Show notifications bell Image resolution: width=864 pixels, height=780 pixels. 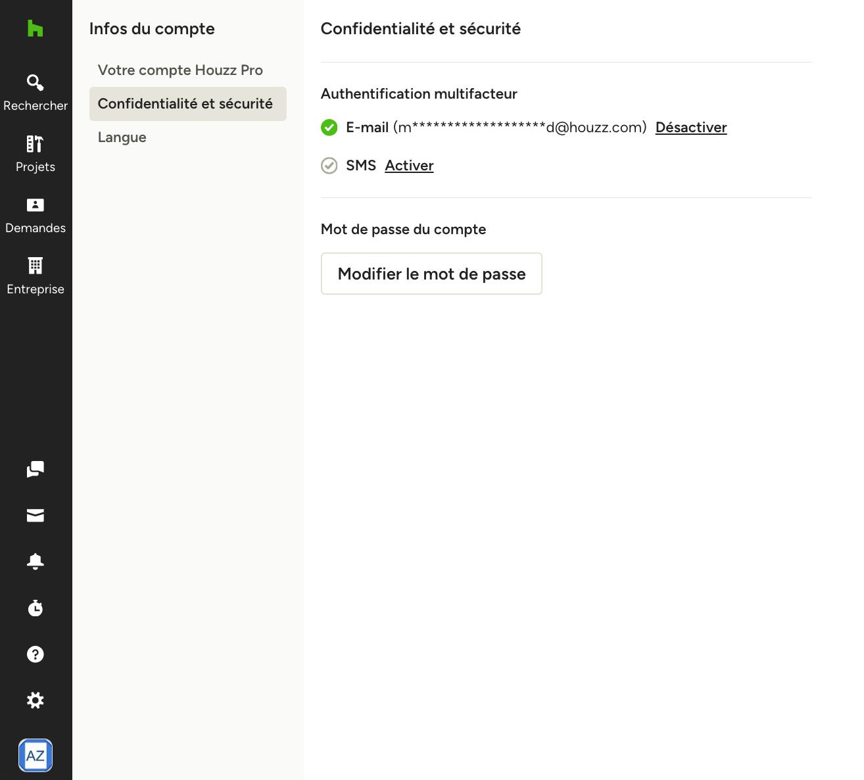(x=36, y=561)
